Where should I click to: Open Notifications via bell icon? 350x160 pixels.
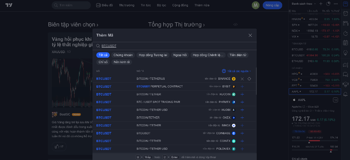pos(345,94)
